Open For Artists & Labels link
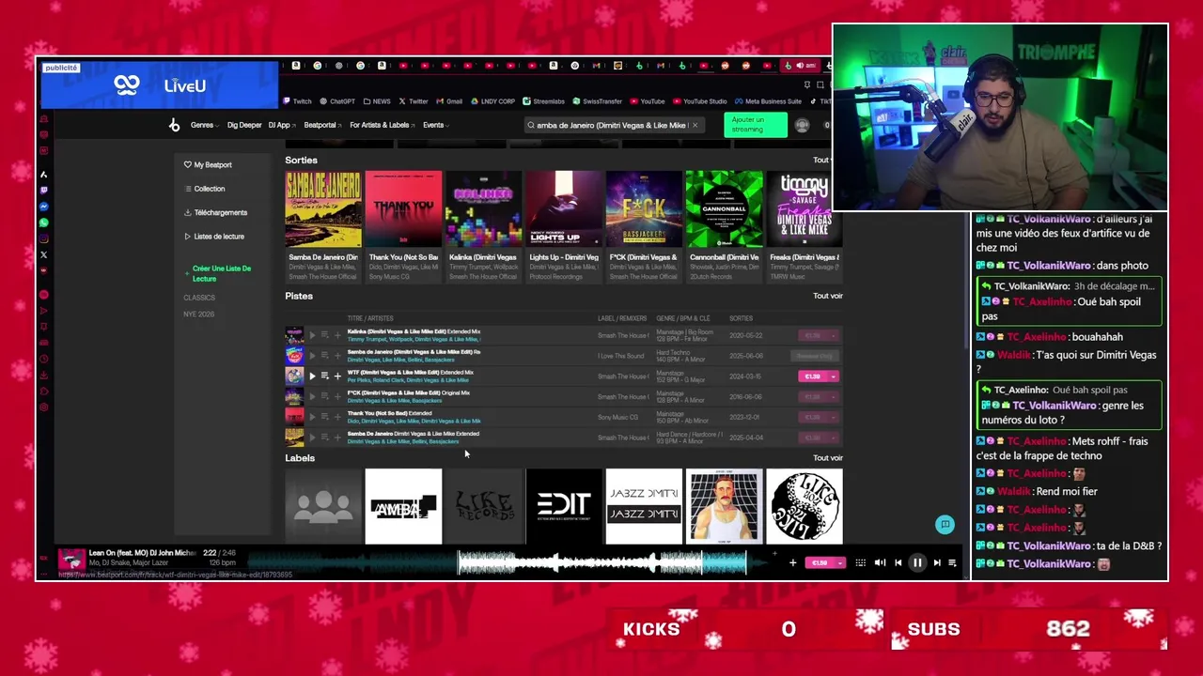Screen dimensions: 1203x676 (382, 125)
